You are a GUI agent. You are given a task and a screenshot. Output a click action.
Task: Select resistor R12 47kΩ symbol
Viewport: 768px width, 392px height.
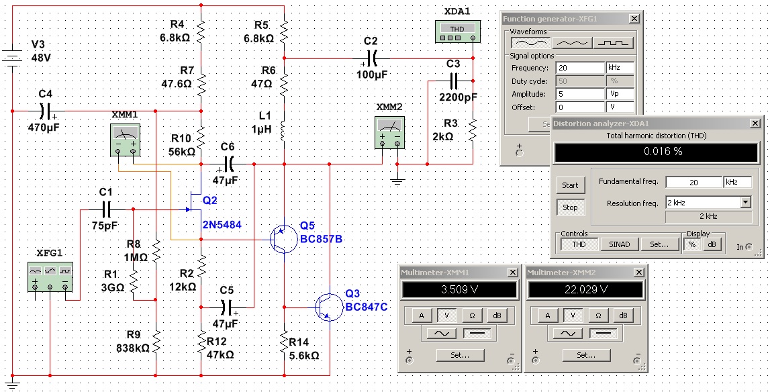pos(201,342)
